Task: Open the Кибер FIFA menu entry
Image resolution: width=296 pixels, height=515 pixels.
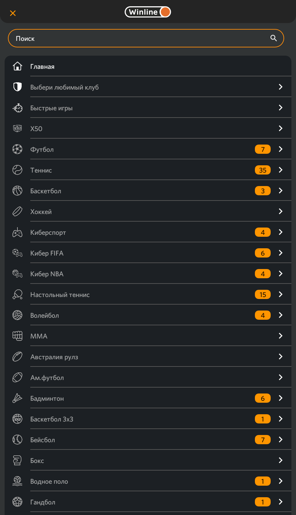Action: pos(47,253)
